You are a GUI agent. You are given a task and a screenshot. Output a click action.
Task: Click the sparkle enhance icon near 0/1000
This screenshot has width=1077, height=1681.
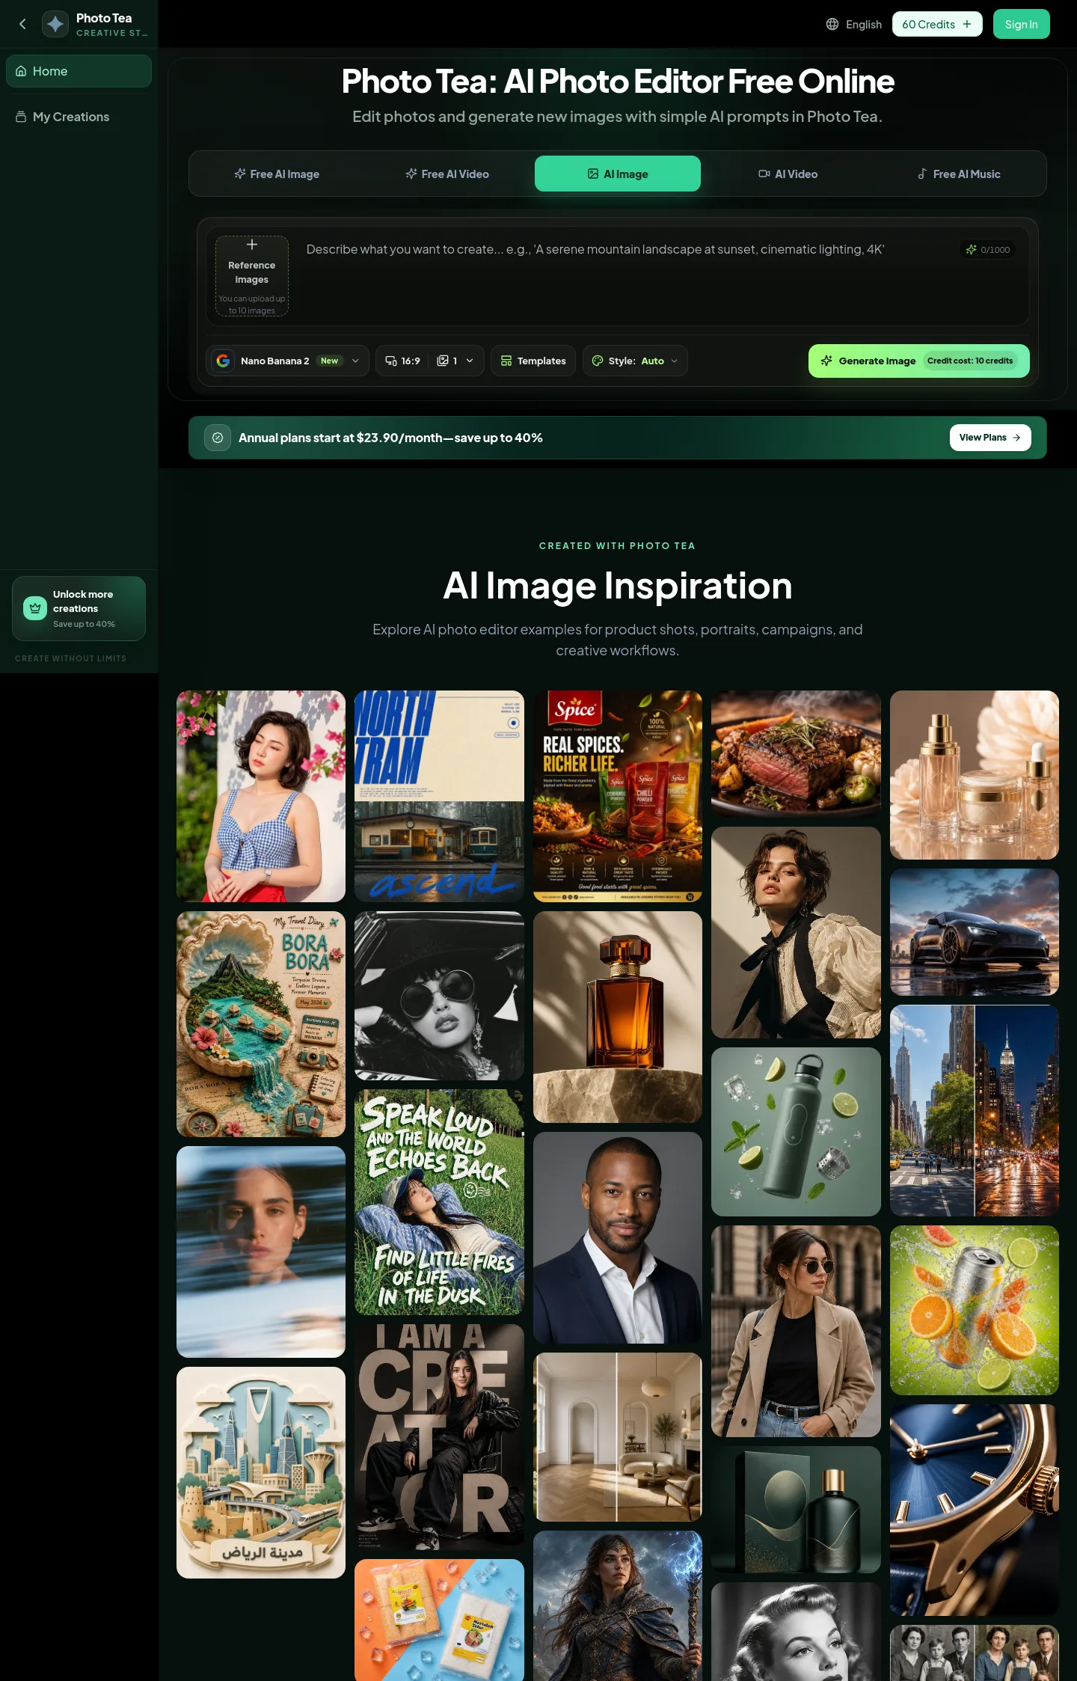click(x=971, y=250)
